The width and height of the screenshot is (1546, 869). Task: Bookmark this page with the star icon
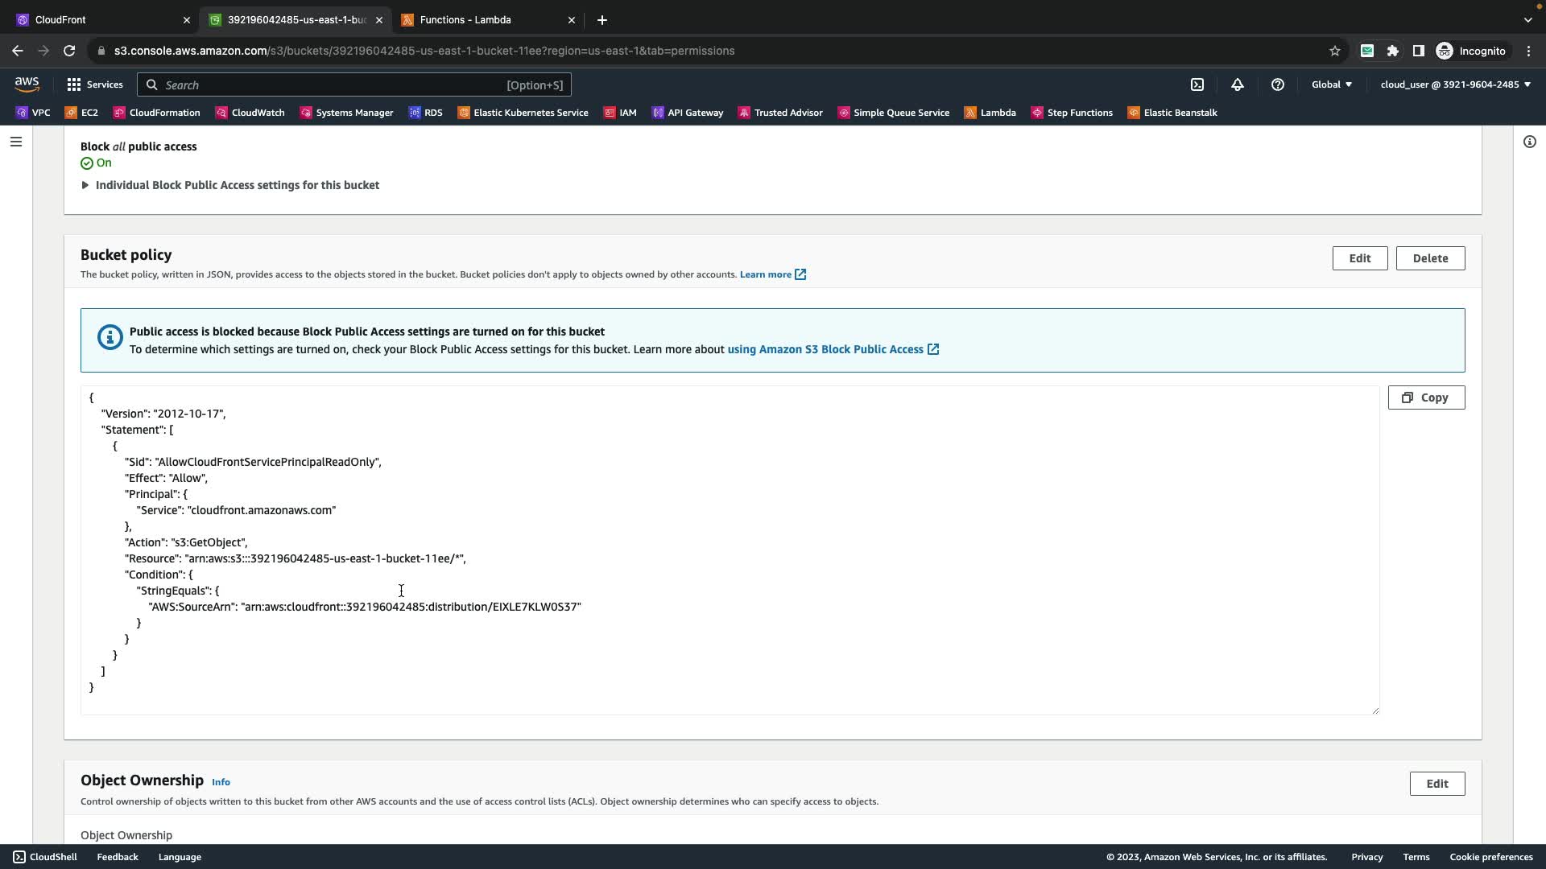[x=1334, y=51]
